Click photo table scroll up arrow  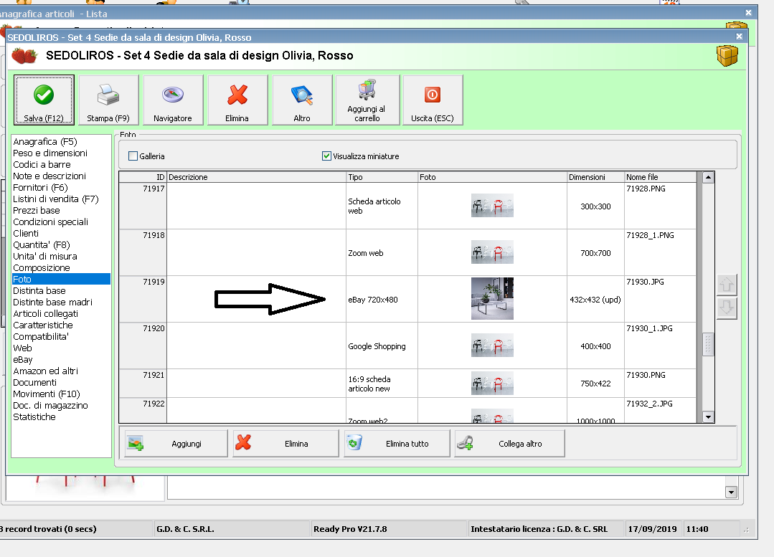[708, 177]
